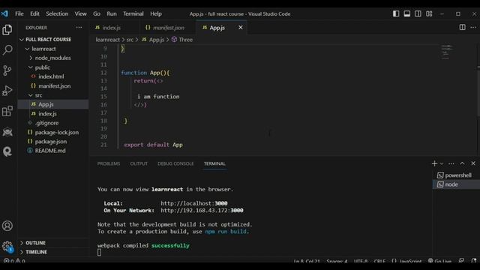Open the Help menu
Viewport: 480px width, 270px height.
pos(156,13)
